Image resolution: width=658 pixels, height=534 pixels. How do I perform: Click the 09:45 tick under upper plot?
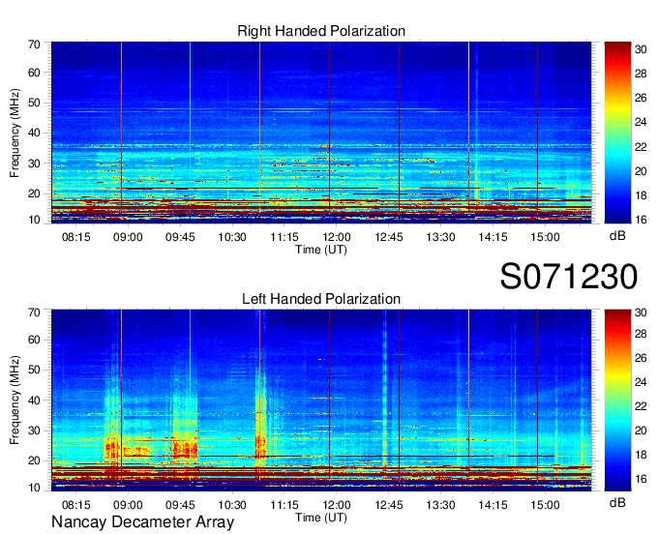point(180,237)
